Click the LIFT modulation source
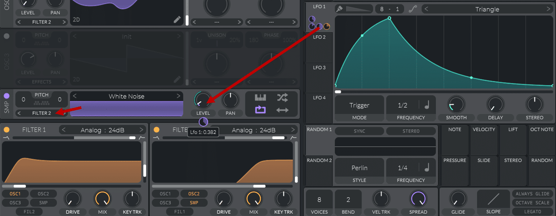 513,140
